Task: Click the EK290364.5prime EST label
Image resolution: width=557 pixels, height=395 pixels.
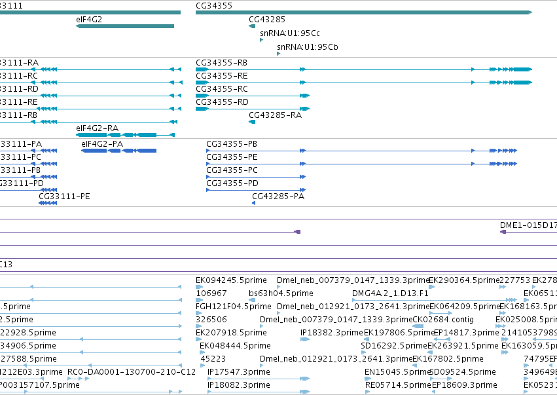Action: (464, 280)
